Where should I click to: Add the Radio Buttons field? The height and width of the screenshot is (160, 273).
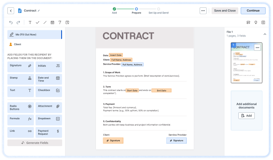click(x=20, y=108)
